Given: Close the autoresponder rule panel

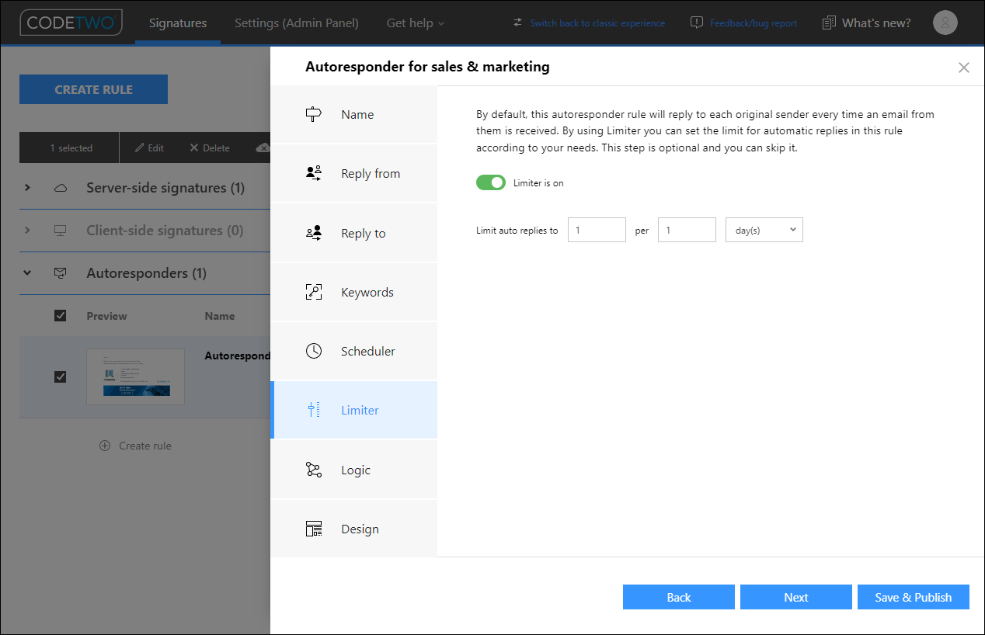Looking at the screenshot, I should (964, 68).
